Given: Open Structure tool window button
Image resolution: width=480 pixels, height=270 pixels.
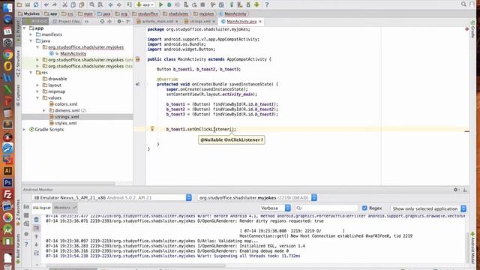Looking at the screenshot, I should pos(18,63).
